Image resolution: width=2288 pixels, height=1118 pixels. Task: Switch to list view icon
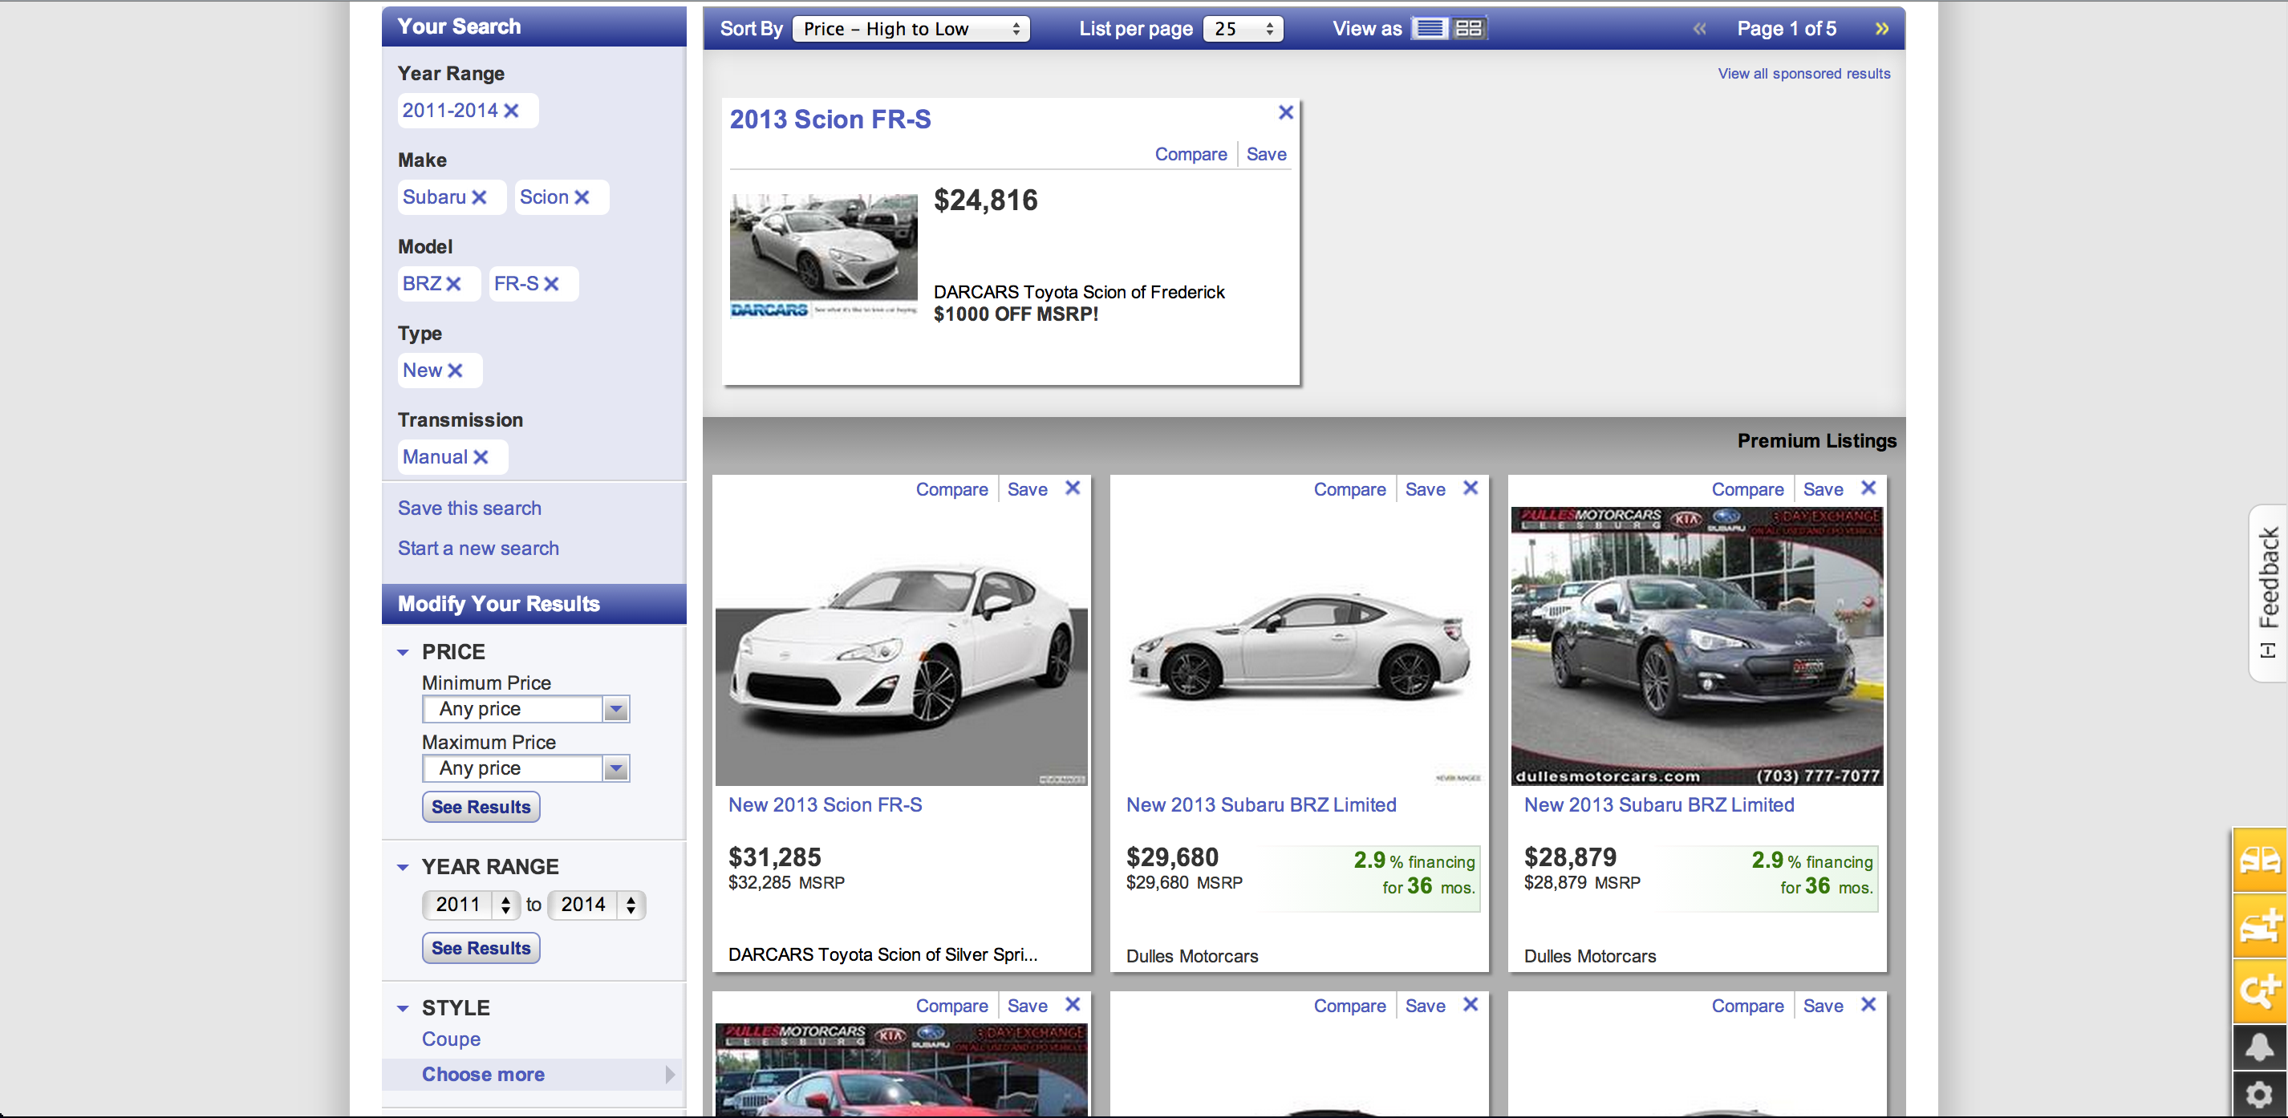[x=1430, y=28]
